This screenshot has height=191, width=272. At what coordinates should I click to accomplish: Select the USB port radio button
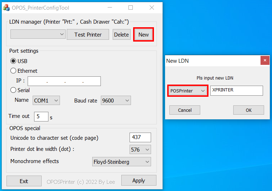pos(14,61)
